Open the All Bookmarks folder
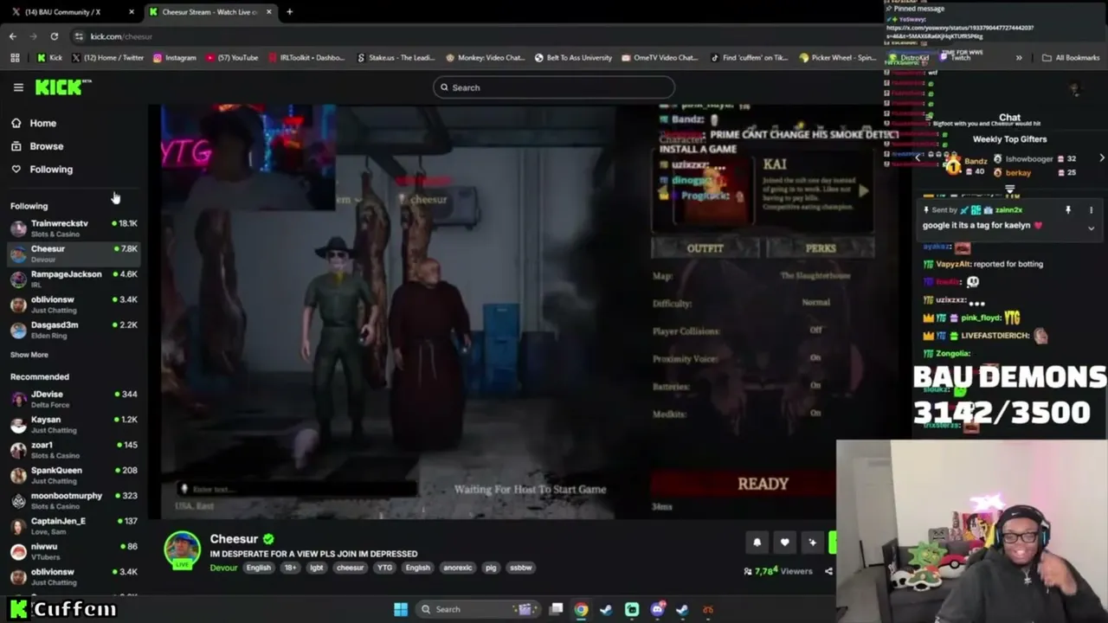 point(1071,58)
